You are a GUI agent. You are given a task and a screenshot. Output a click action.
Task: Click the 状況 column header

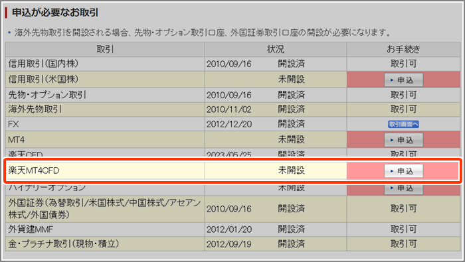pyautogui.click(x=276, y=50)
